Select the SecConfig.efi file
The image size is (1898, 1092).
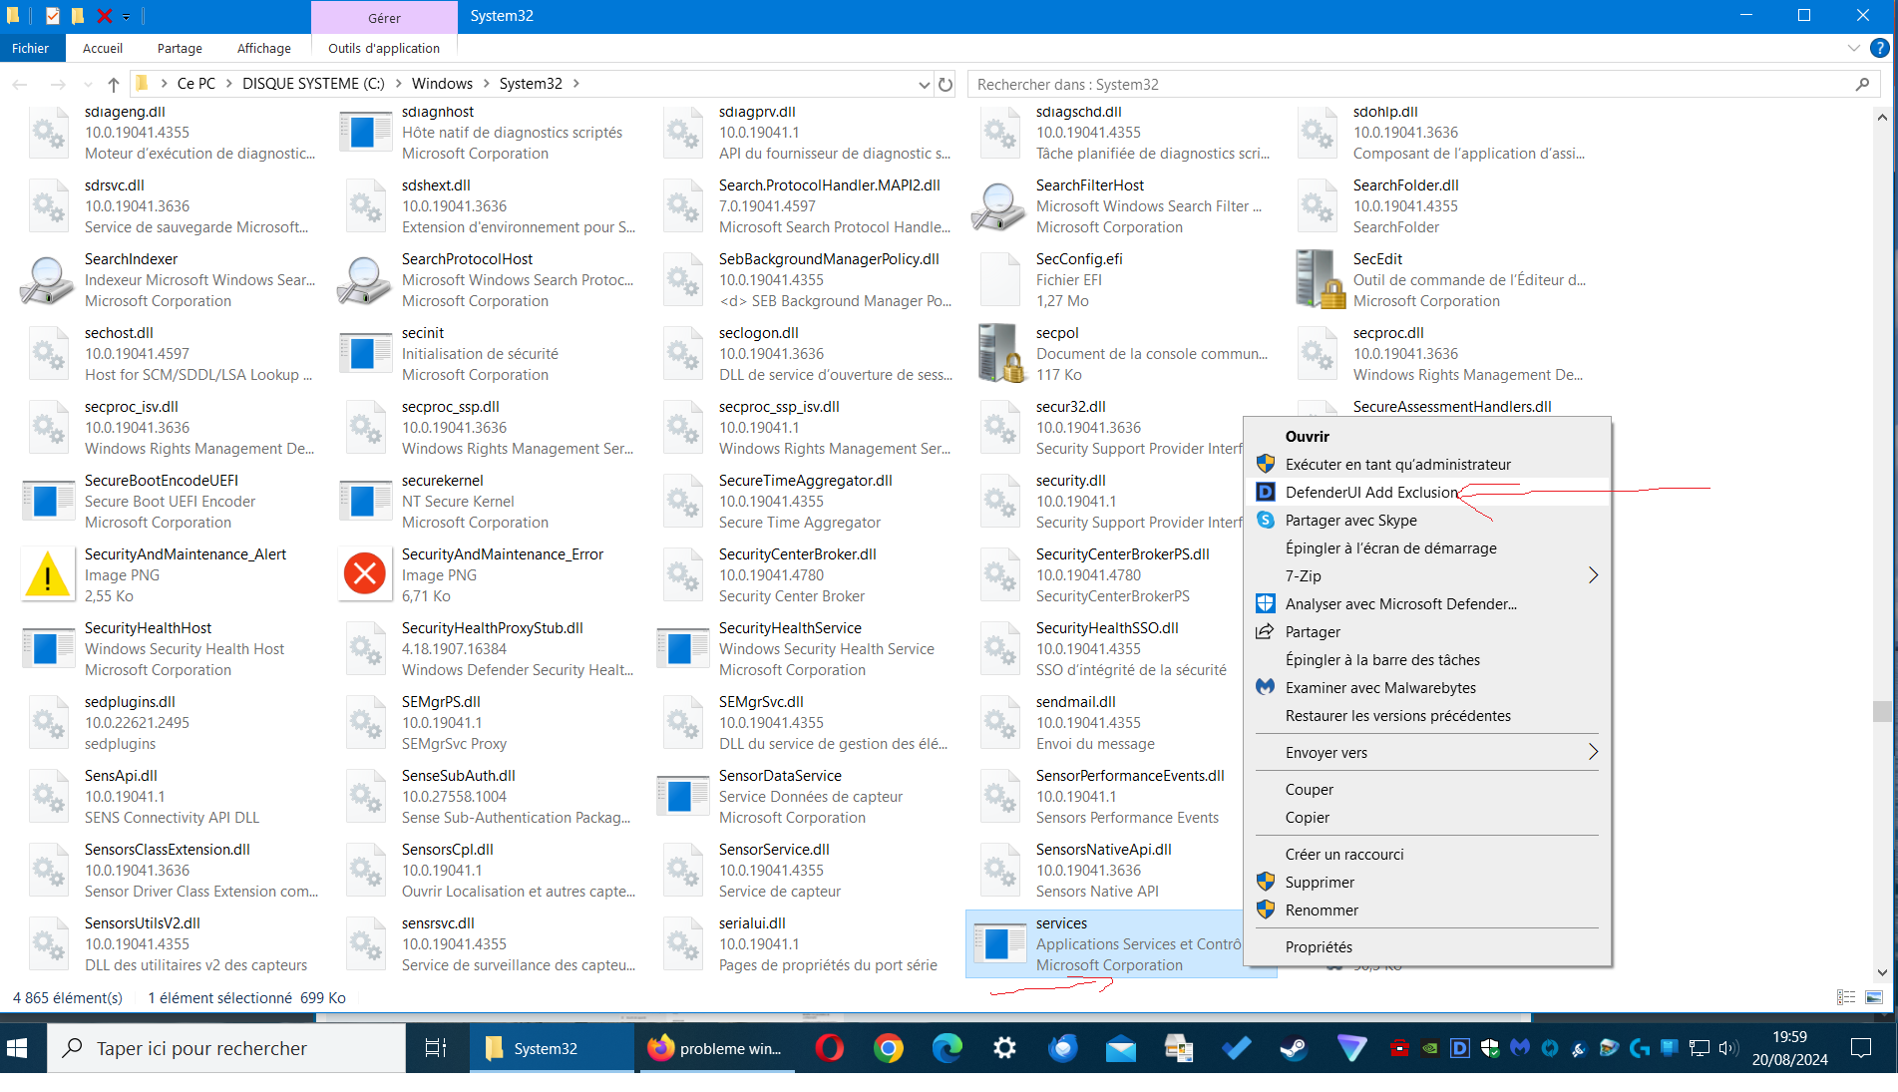click(999, 279)
